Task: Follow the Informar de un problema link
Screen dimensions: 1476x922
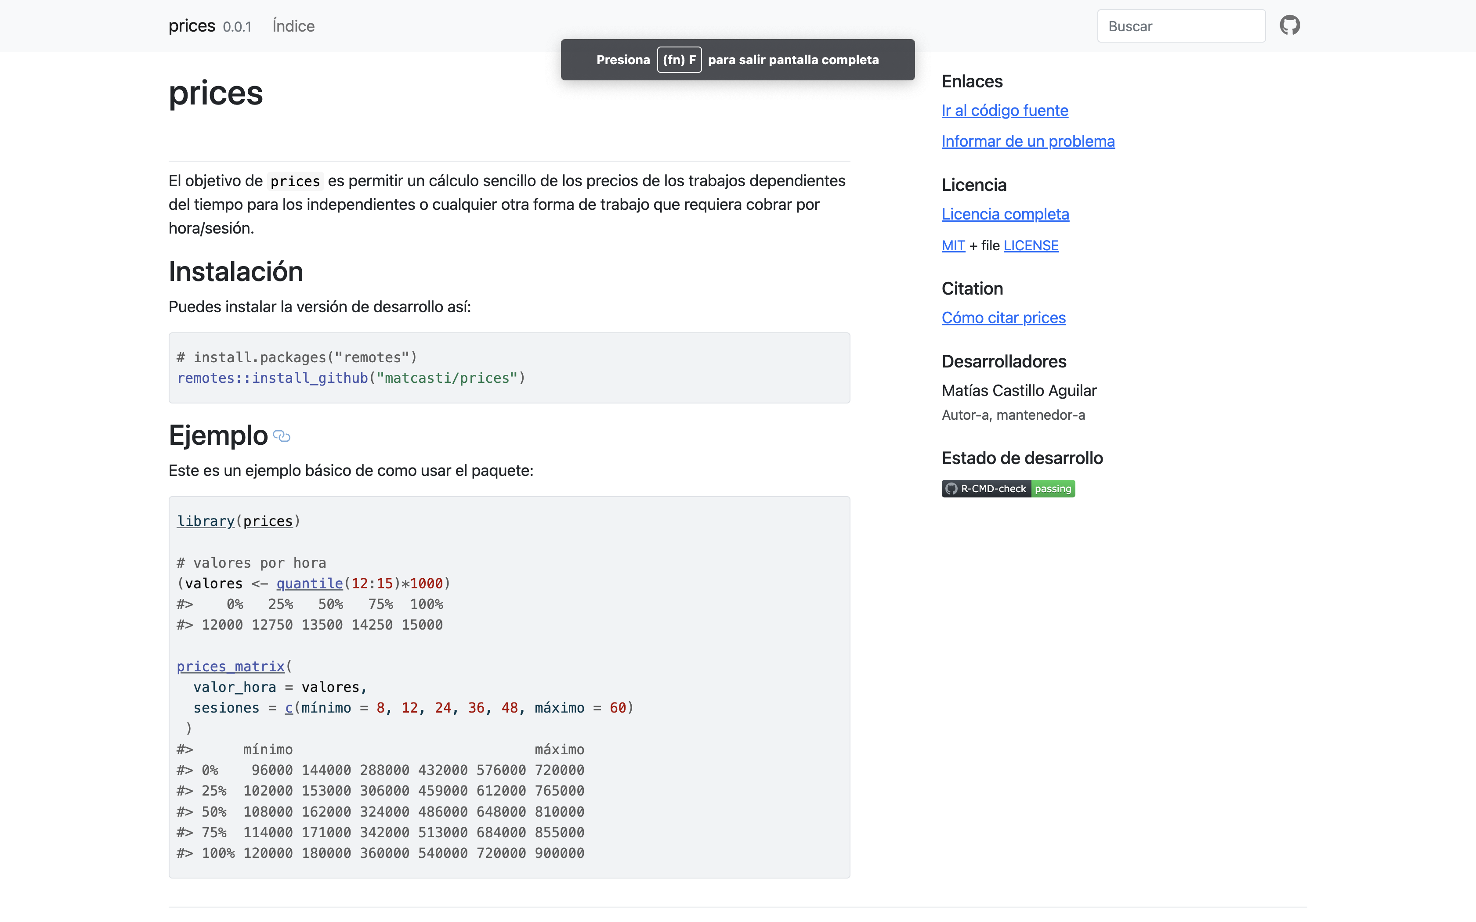Action: tap(1028, 141)
